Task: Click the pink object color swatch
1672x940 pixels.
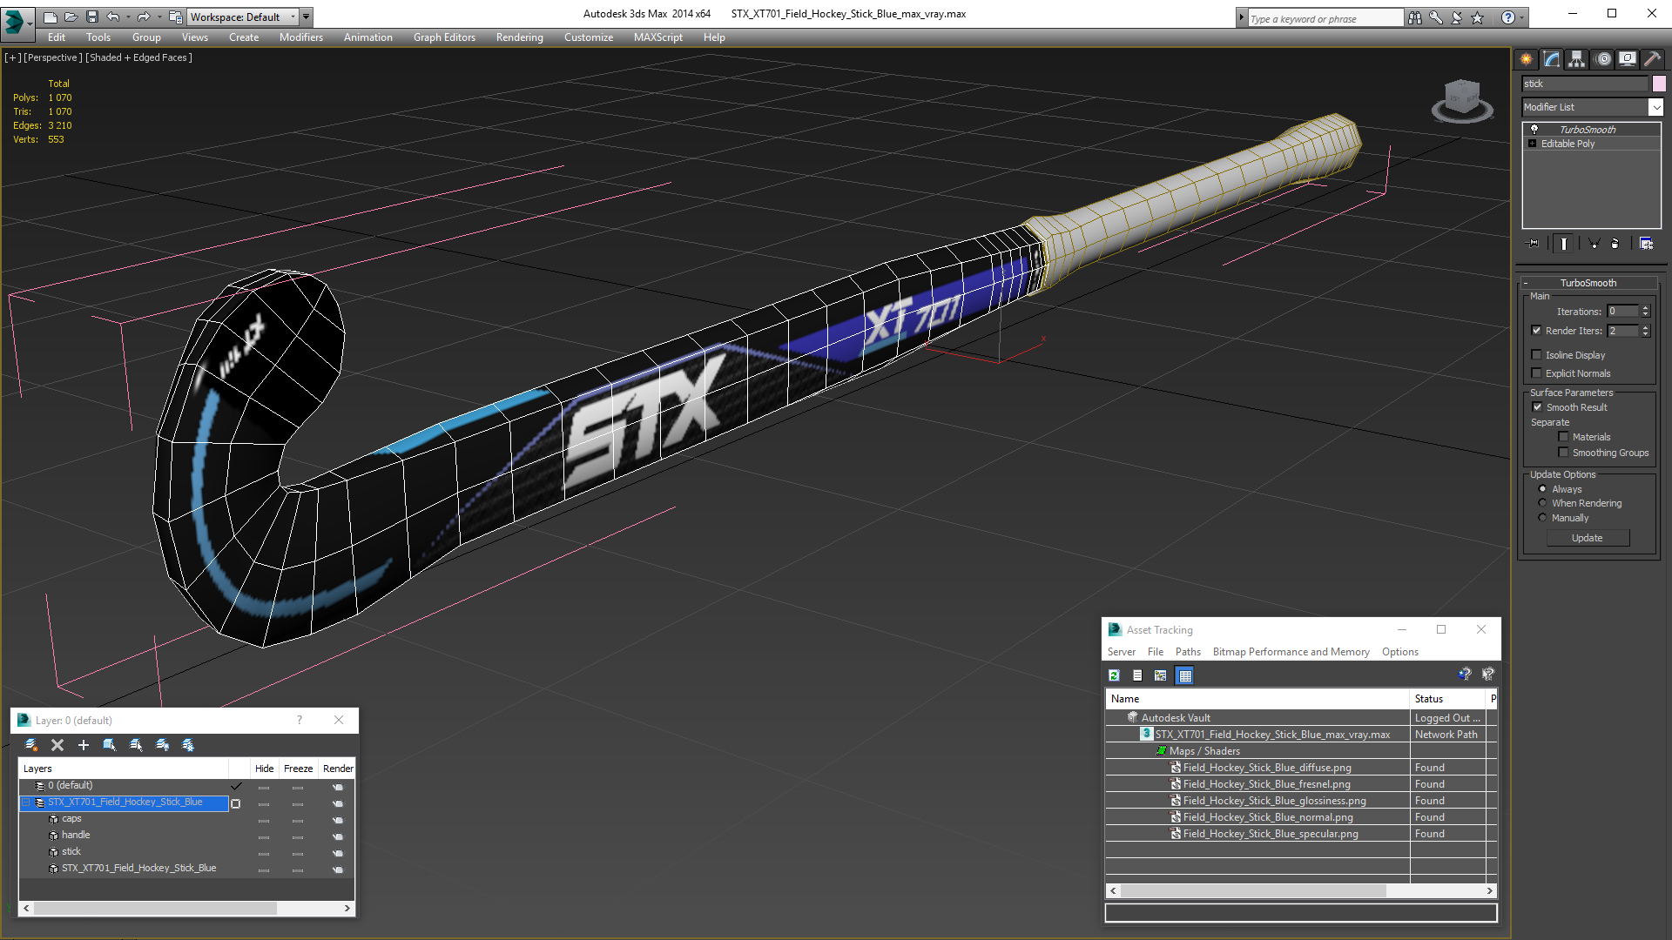Action: pos(1659,84)
